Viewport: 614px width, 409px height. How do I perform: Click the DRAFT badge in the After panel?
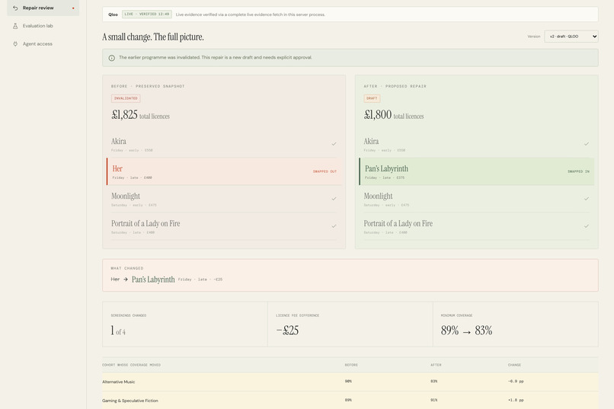[x=372, y=98]
